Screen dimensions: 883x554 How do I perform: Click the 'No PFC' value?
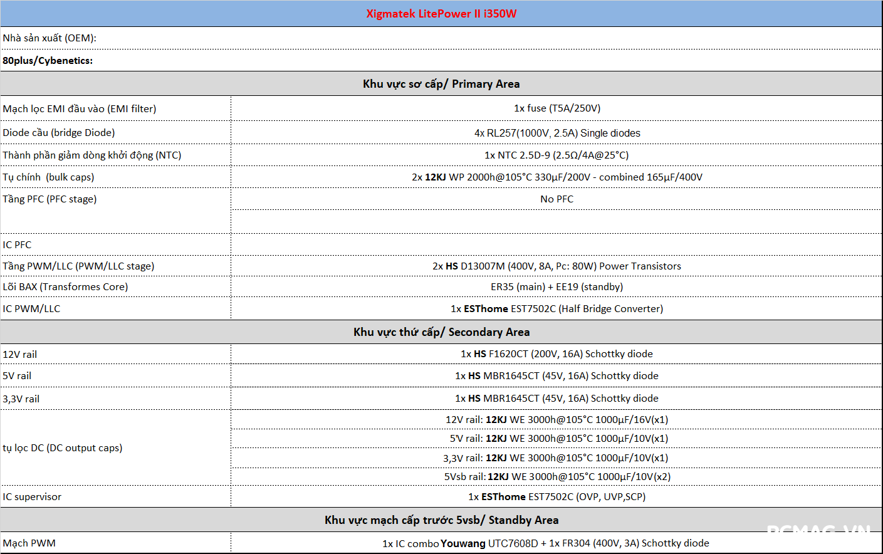(x=557, y=199)
